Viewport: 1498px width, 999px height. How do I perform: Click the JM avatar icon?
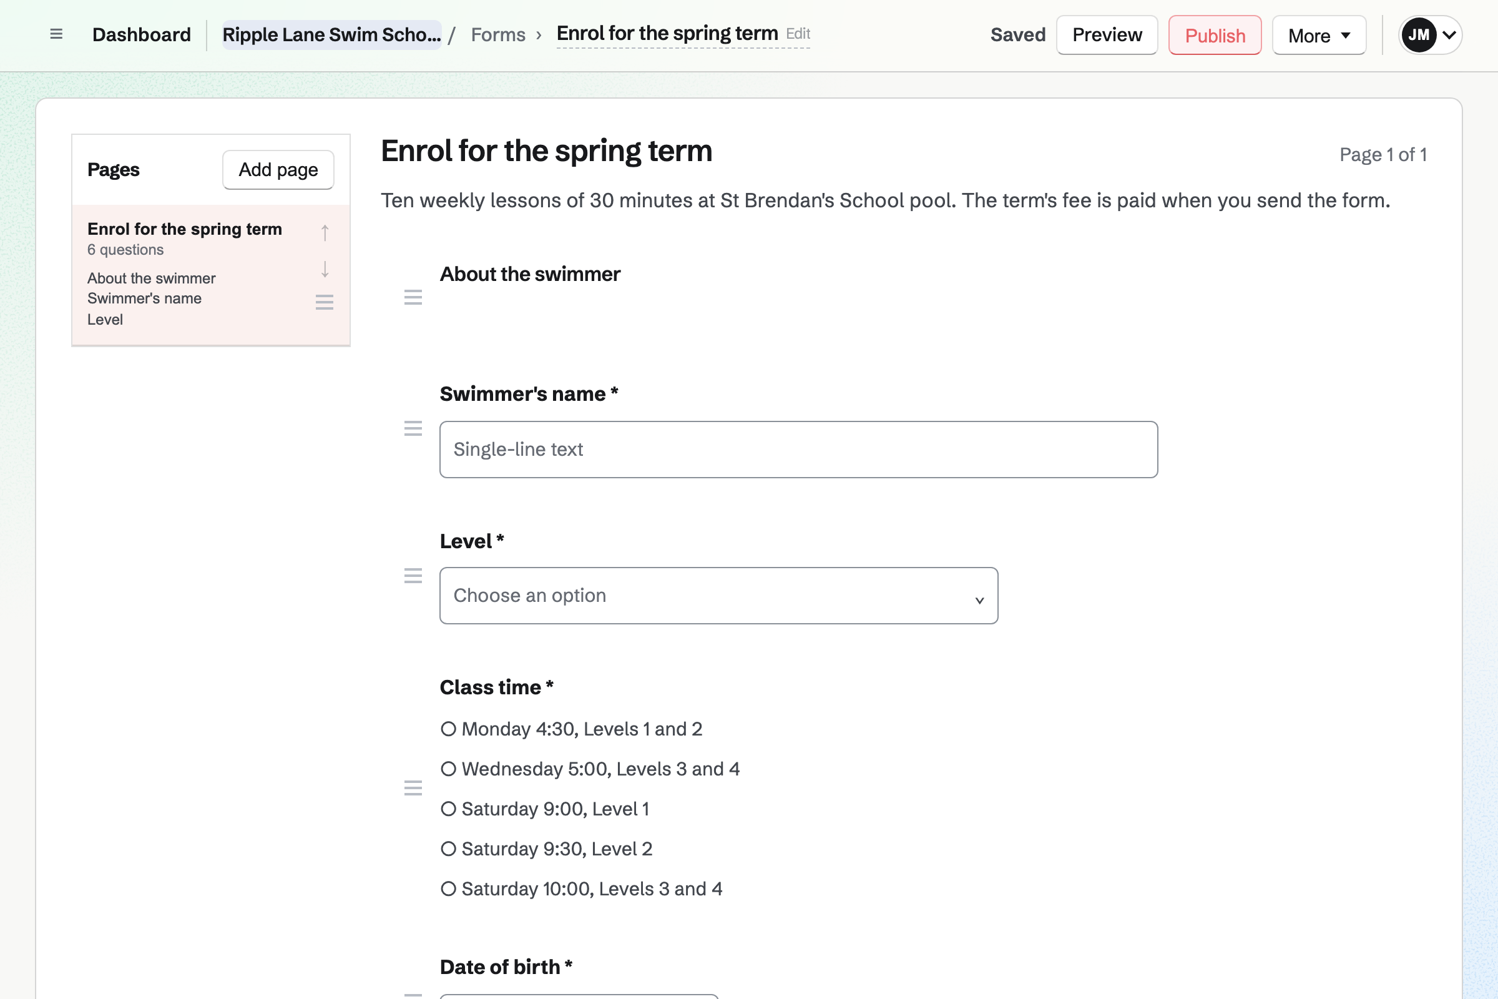pyautogui.click(x=1418, y=35)
